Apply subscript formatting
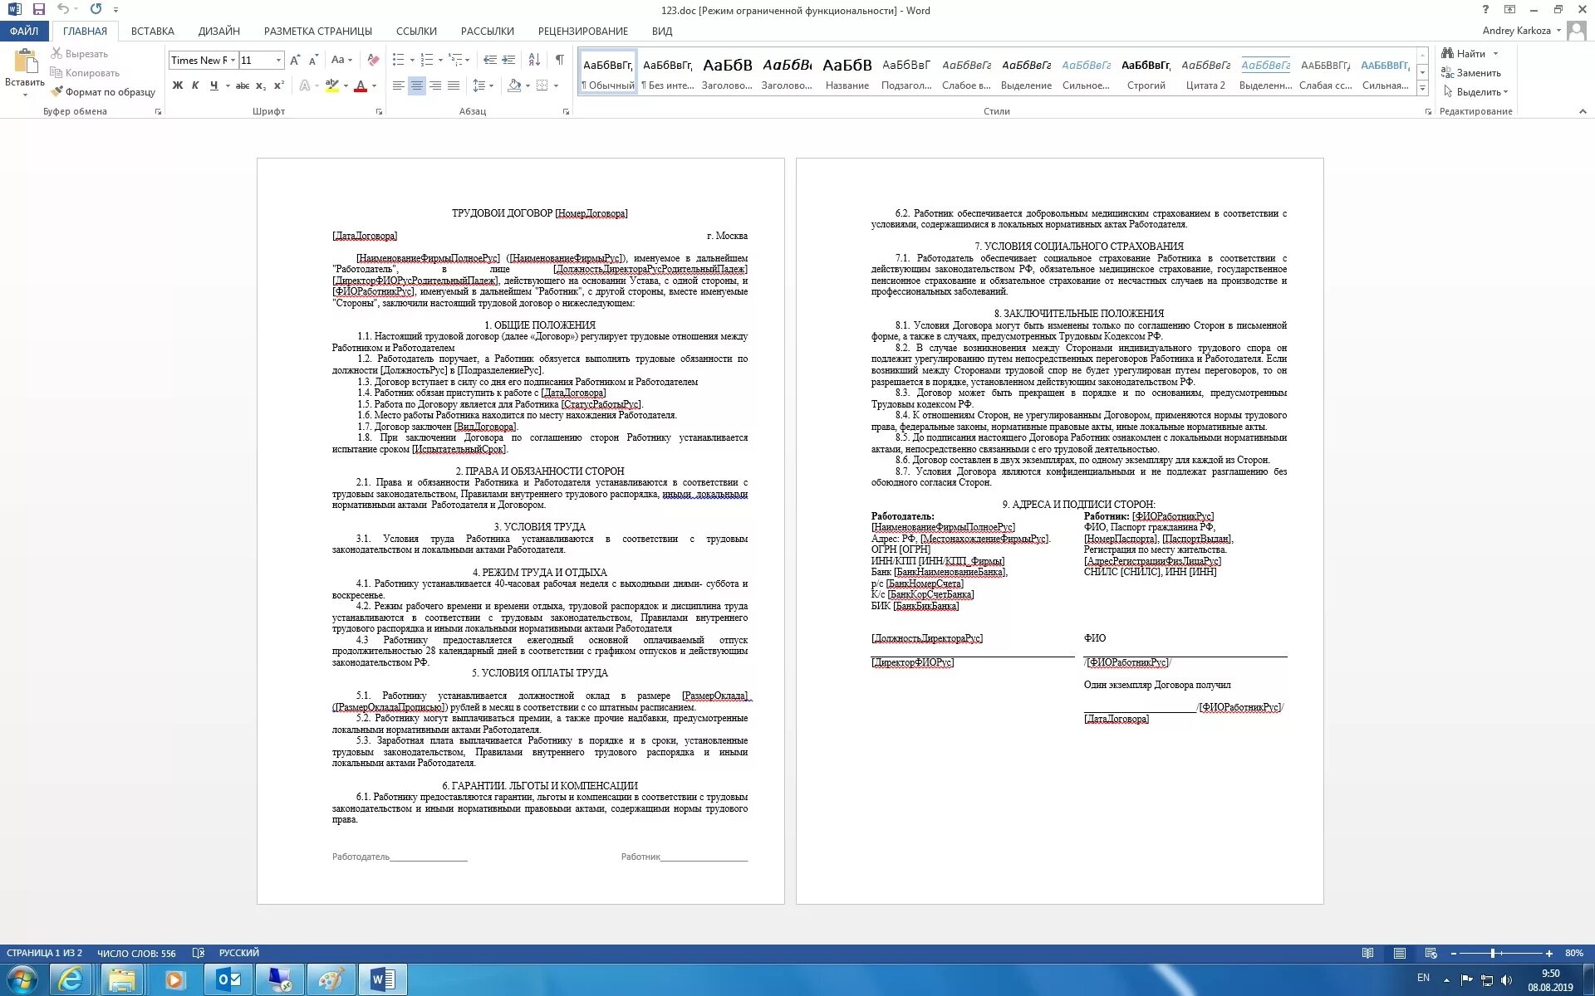1595x996 pixels. pyautogui.click(x=261, y=85)
